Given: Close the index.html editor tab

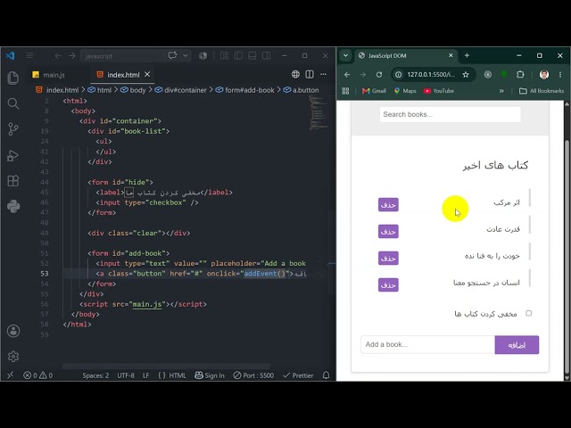Looking at the screenshot, I should (147, 74).
